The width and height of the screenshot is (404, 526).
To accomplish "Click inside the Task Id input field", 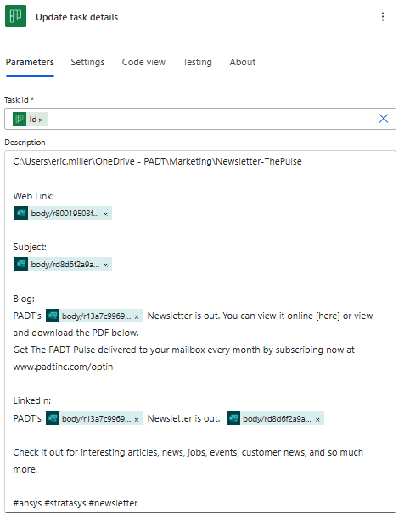I will pos(200,119).
